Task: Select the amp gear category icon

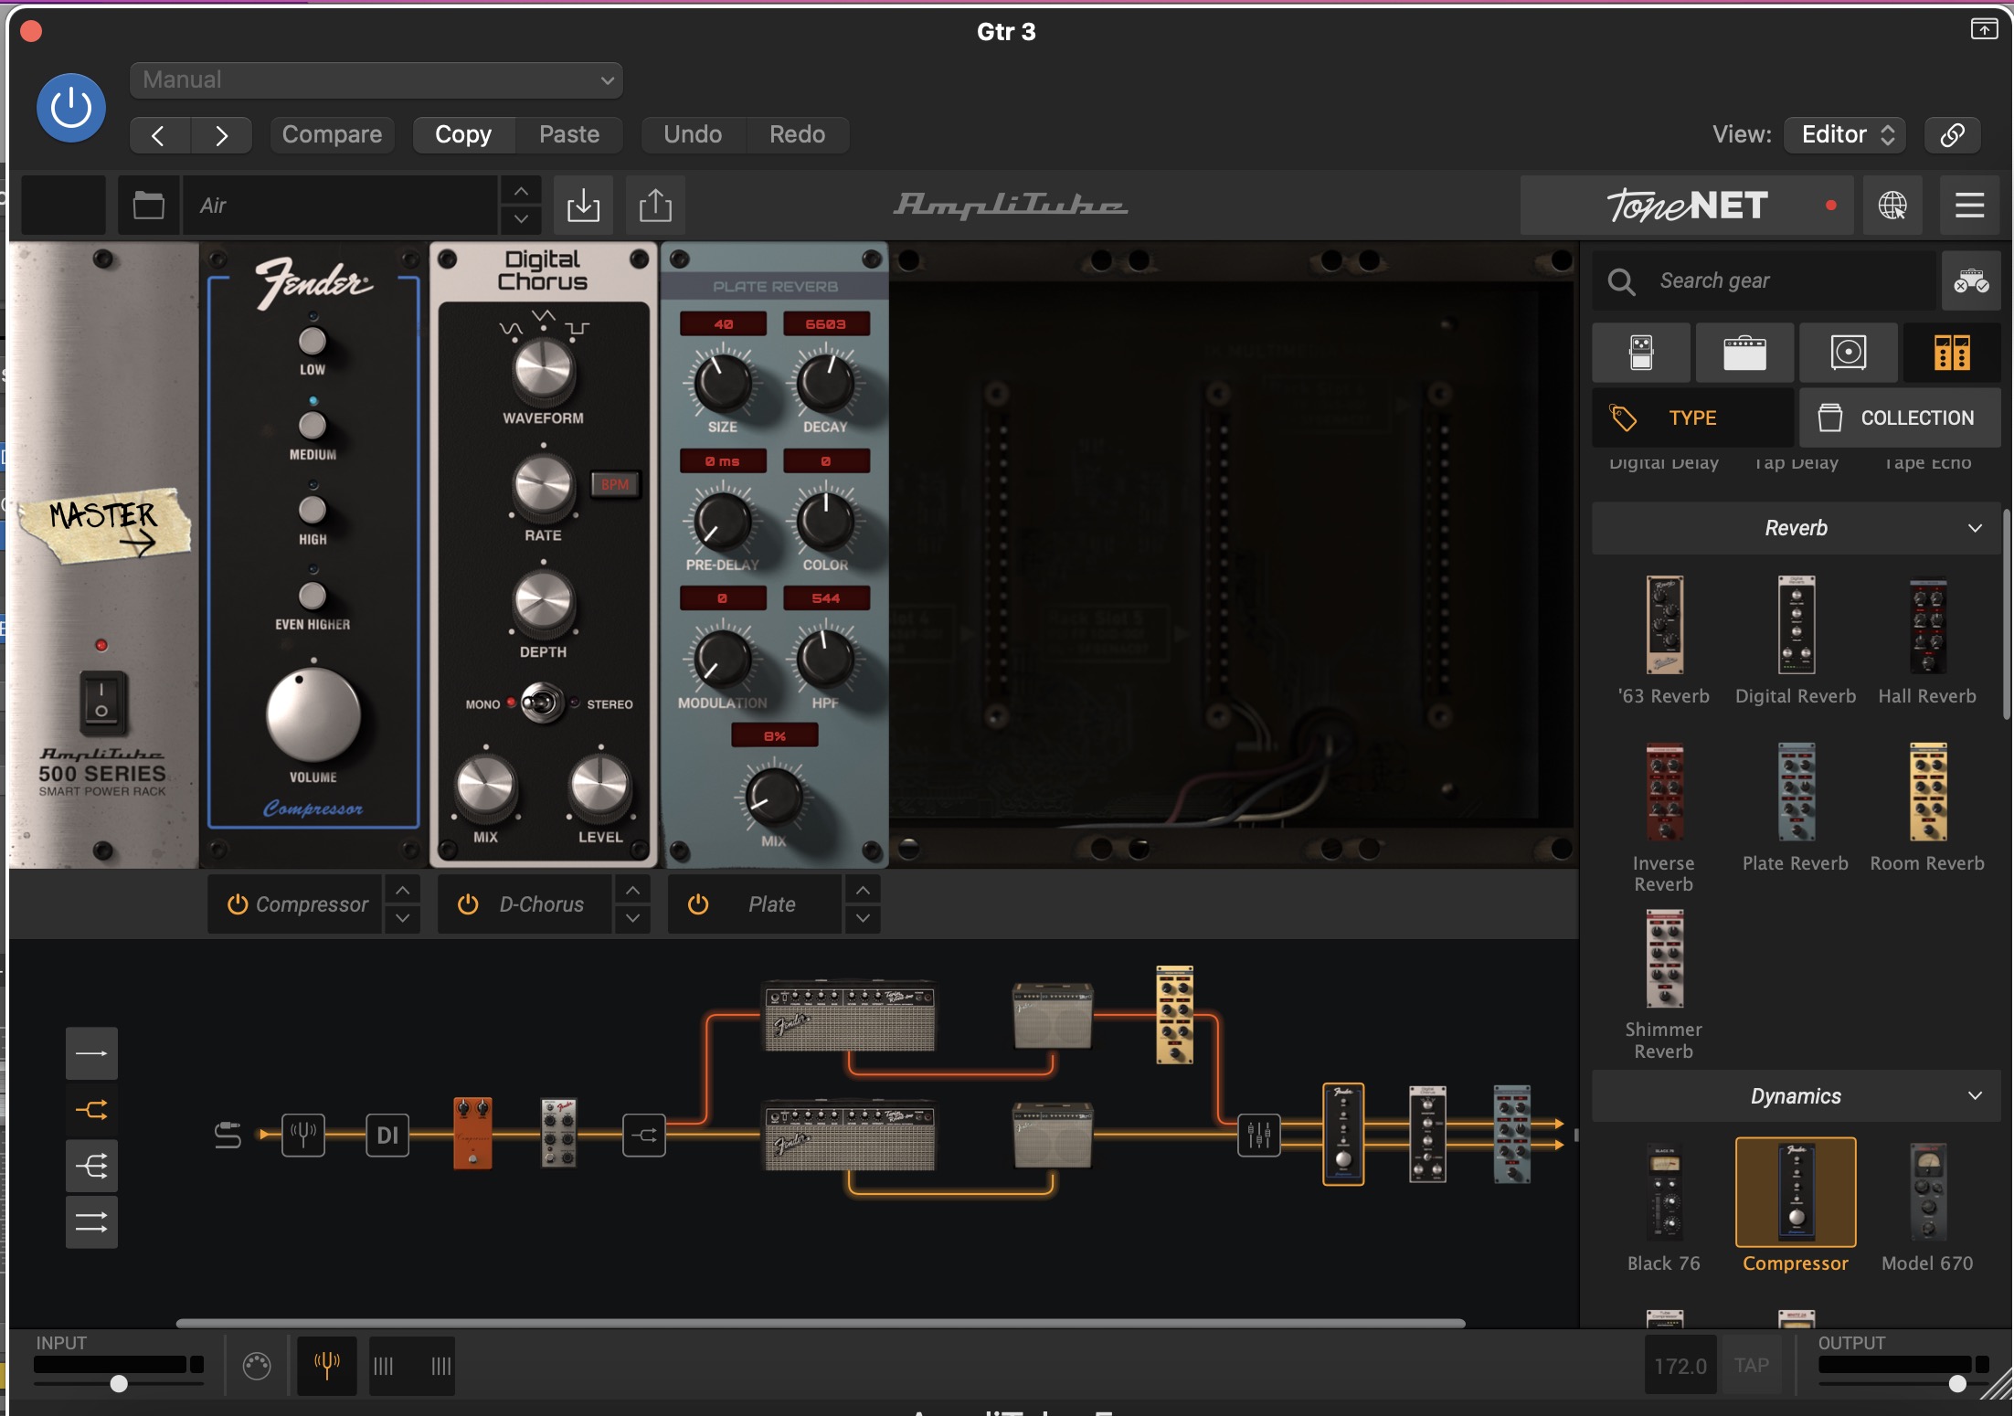Action: coord(1744,353)
